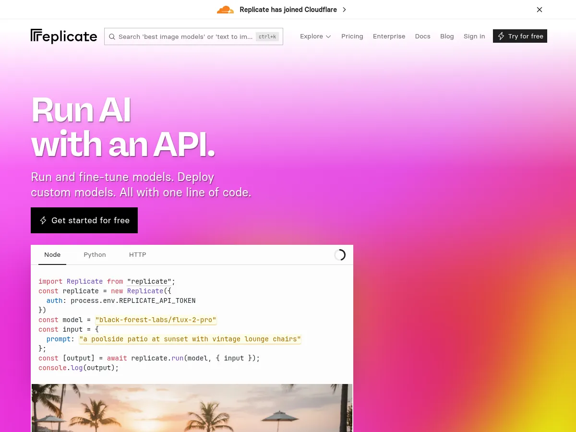Click the Replicate logo in the header
The height and width of the screenshot is (432, 576).
click(64, 36)
